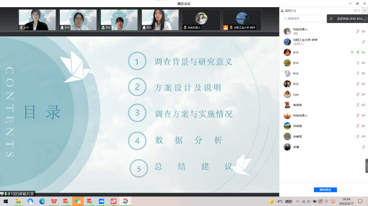Click the weather widget showing -4°C 晴朗
368x206 pixels.
tap(280, 202)
